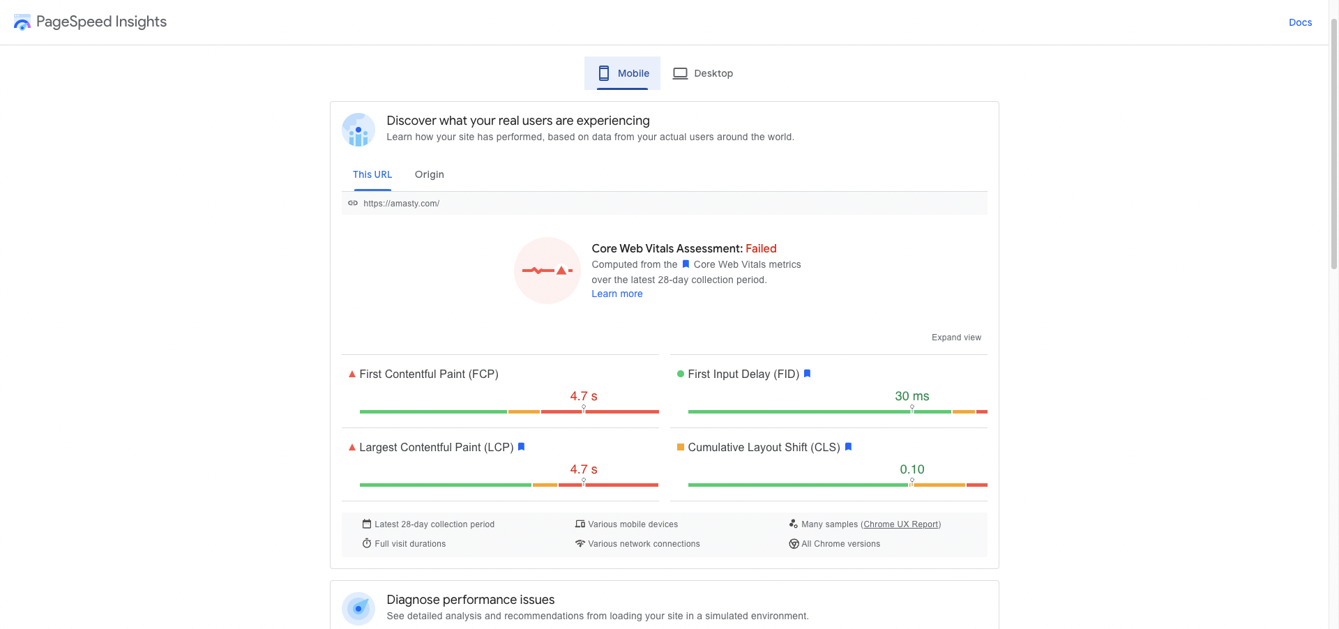Click the CLS value 0.10

tap(912, 469)
